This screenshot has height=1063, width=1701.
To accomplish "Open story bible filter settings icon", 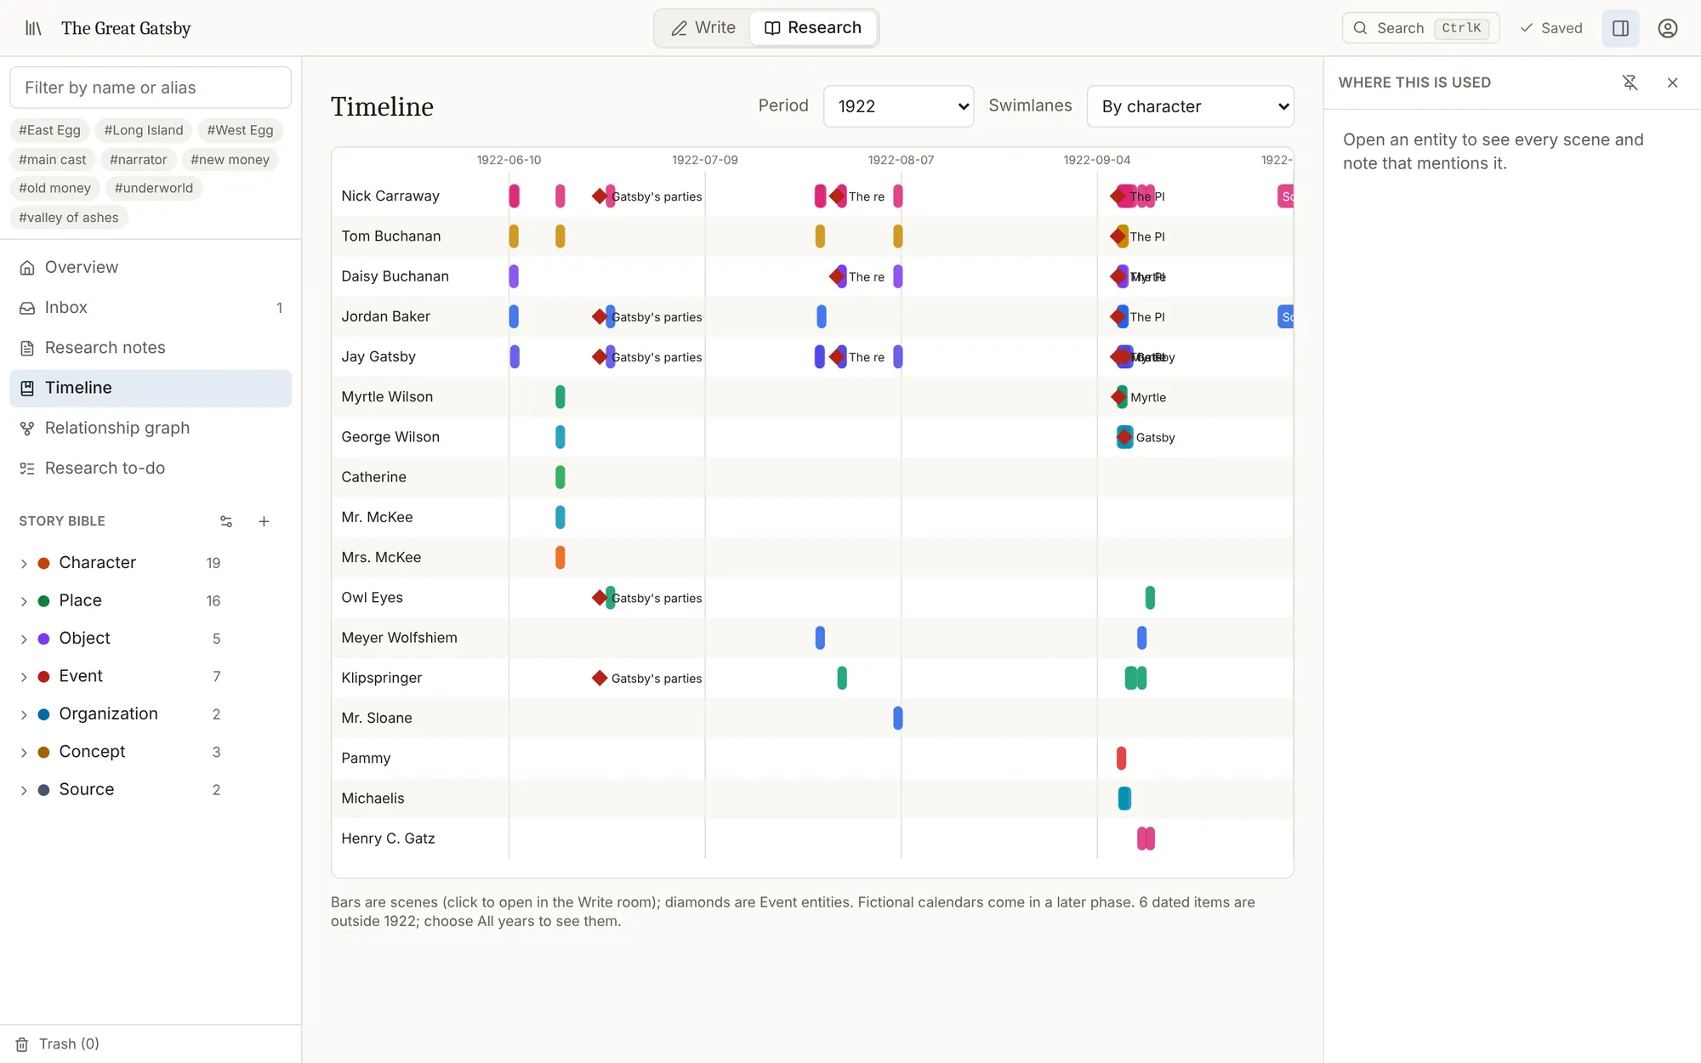I will coord(226,521).
